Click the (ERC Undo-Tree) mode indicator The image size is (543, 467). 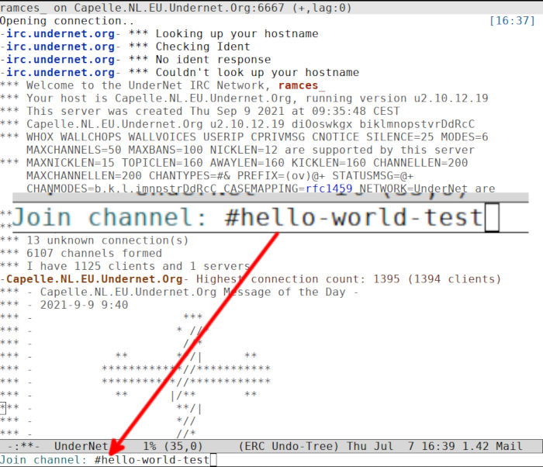[x=289, y=446]
